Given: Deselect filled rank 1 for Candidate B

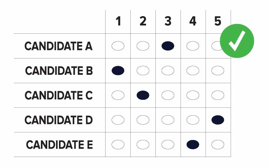Looking at the screenshot, I should [x=118, y=70].
